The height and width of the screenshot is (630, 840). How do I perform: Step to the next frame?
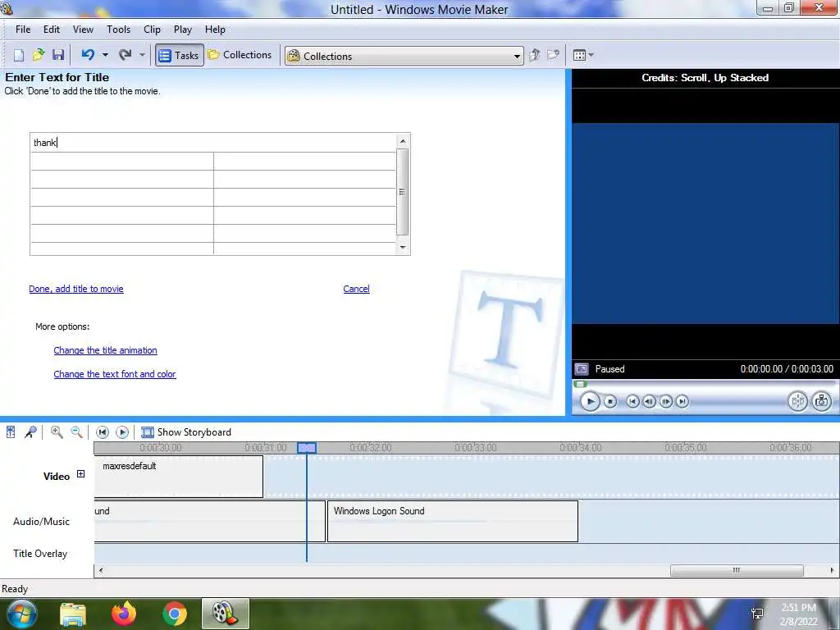(x=666, y=401)
